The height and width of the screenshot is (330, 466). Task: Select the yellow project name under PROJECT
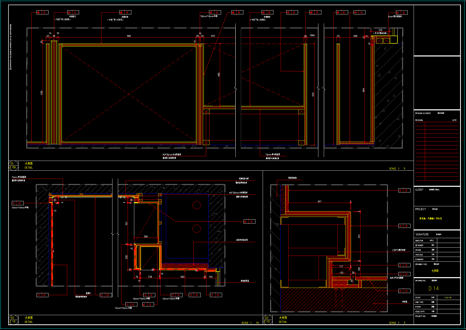(431, 218)
